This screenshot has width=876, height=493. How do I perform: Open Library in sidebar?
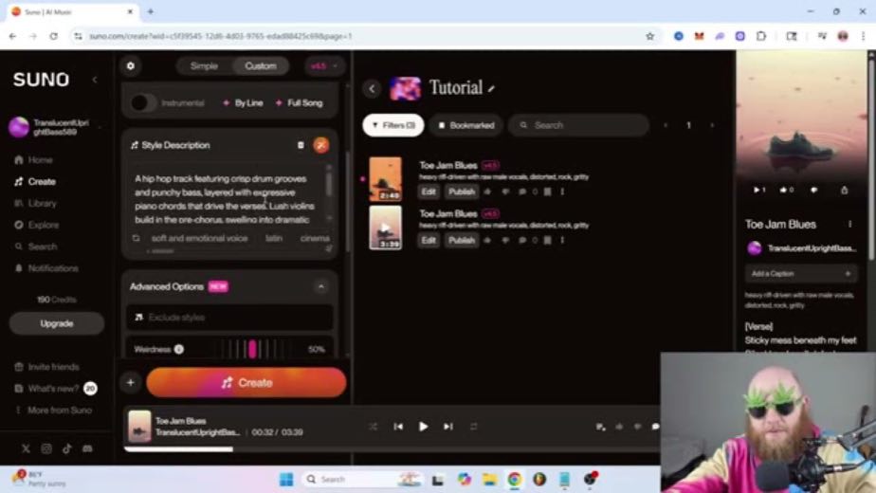pos(36,204)
